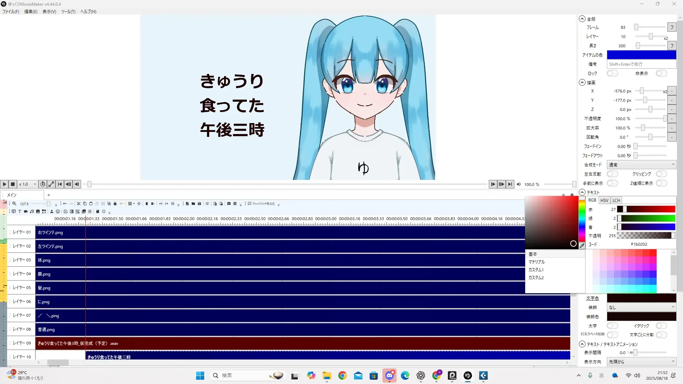The image size is (683, 384).
Task: Add audio item with music note icon
Action: coord(32,211)
